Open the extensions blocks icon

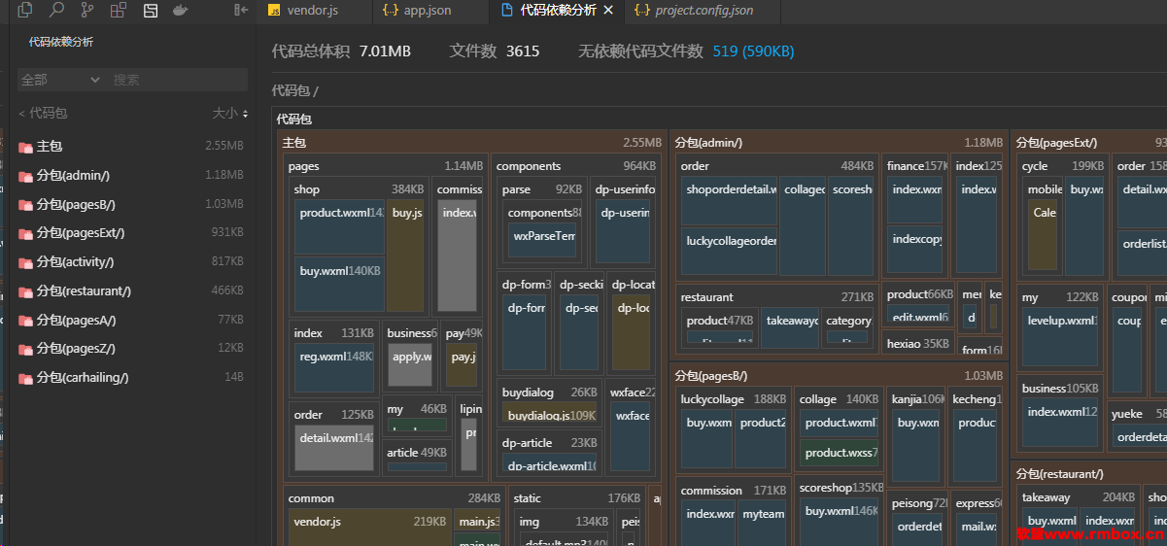coord(119,10)
